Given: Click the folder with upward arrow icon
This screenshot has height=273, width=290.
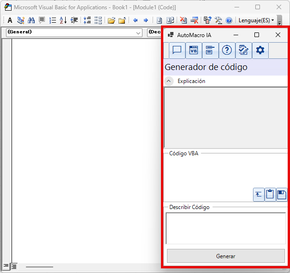Looking at the screenshot, I should point(122,20).
